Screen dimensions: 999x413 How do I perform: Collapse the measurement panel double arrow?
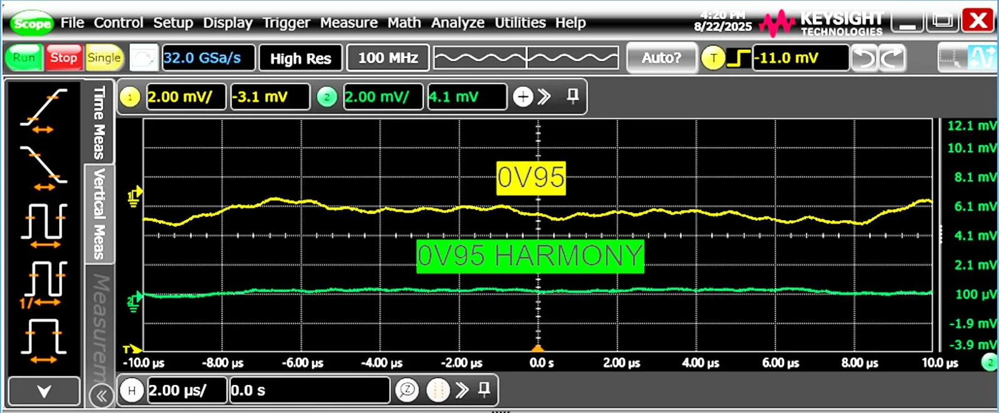[x=101, y=396]
